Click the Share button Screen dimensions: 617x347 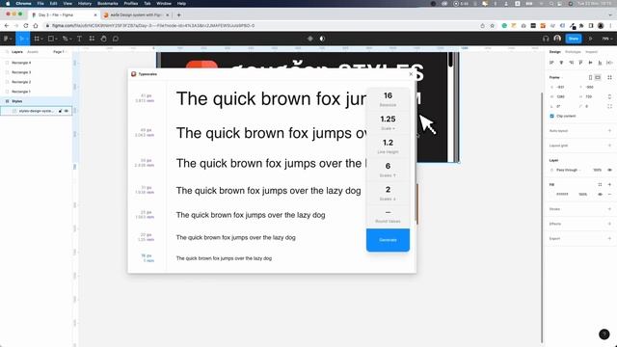tap(574, 39)
